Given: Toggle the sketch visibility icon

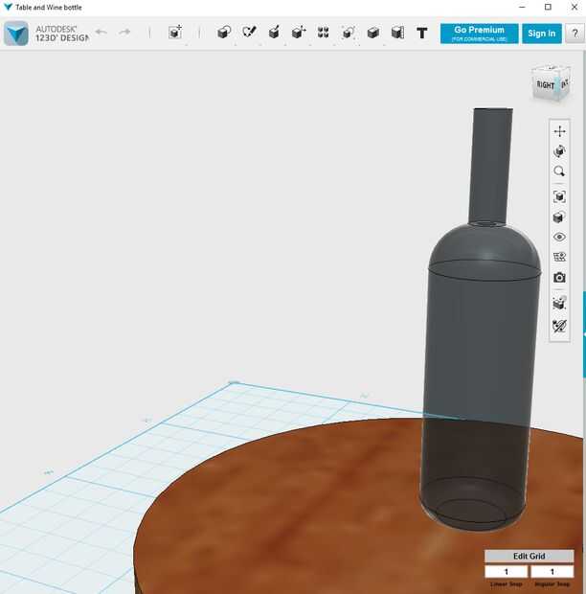Looking at the screenshot, I should (559, 326).
